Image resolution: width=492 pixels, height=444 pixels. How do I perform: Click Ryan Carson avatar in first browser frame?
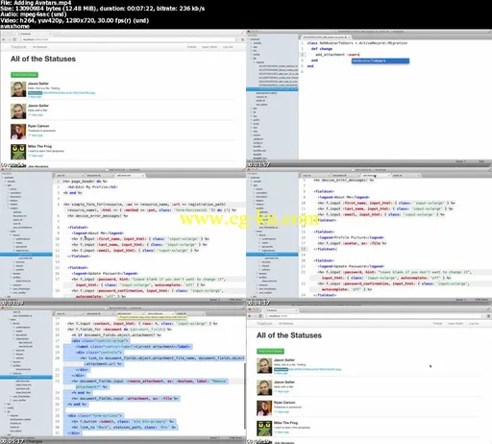pyautogui.click(x=18, y=132)
